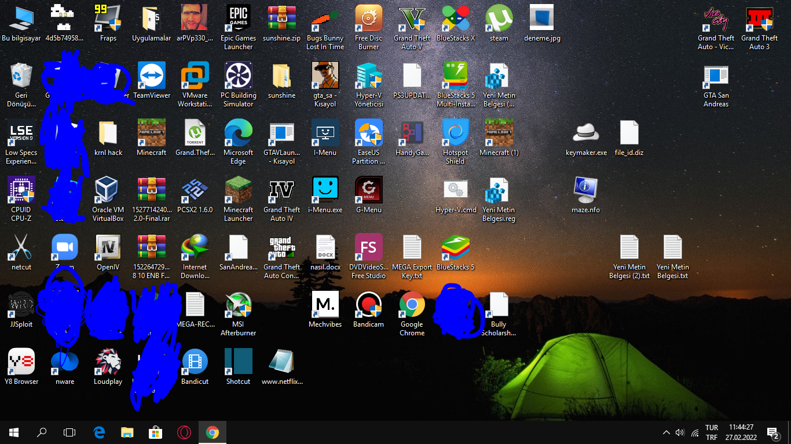Open Microsoft Edge desktop shortcut
This screenshot has height=444, width=791.
[x=239, y=142]
